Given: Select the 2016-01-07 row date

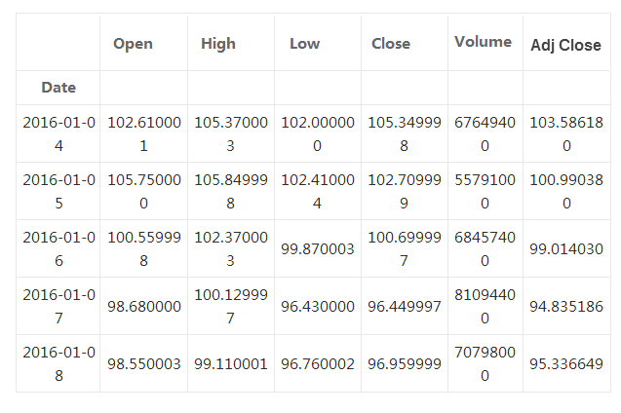Looking at the screenshot, I should 58,306.
